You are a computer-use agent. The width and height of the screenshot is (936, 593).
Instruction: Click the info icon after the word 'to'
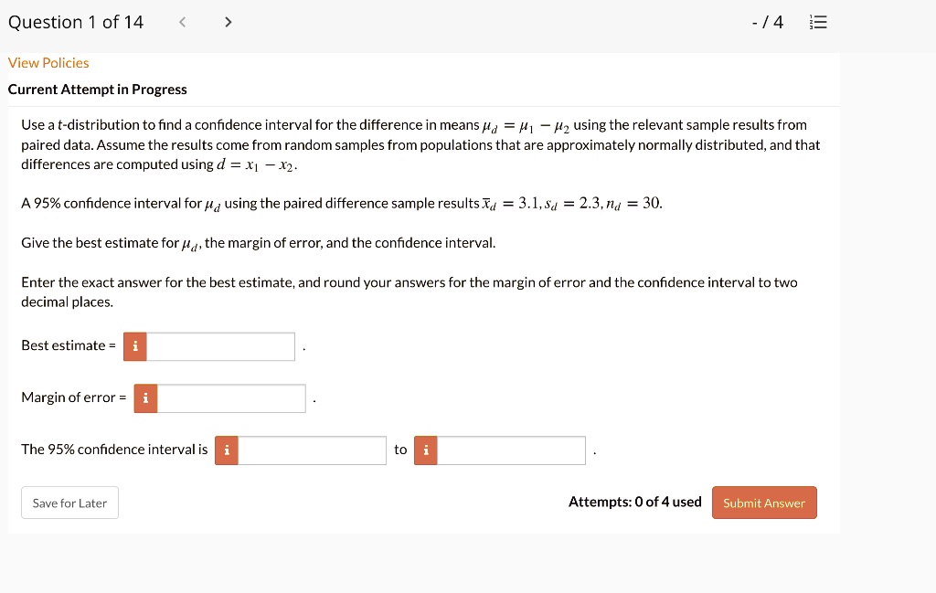425,450
